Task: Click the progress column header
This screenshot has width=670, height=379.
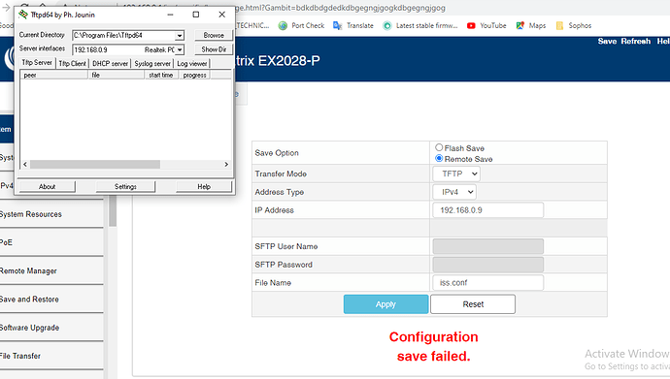Action: [x=194, y=75]
